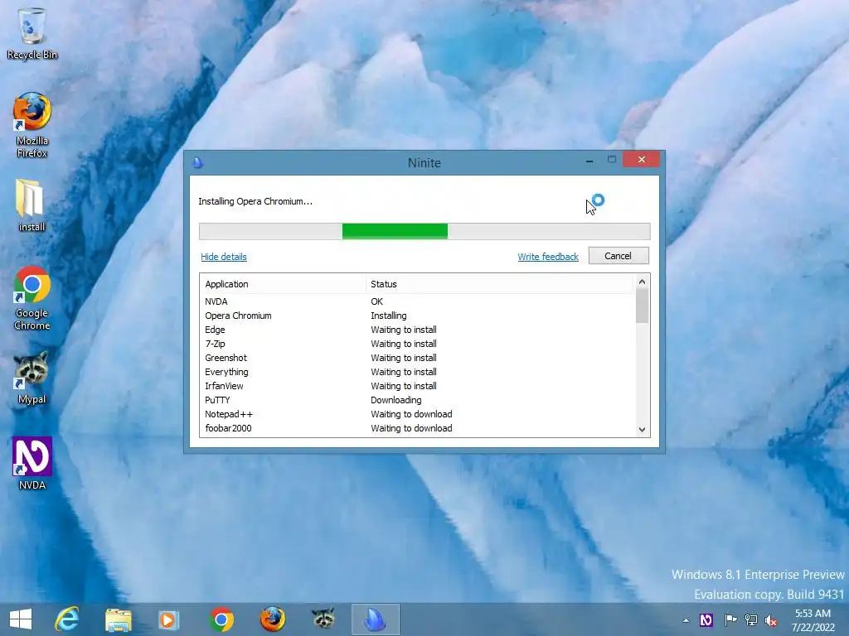849x636 pixels.
Task: Click the green installation progress bar
Action: [x=395, y=231]
